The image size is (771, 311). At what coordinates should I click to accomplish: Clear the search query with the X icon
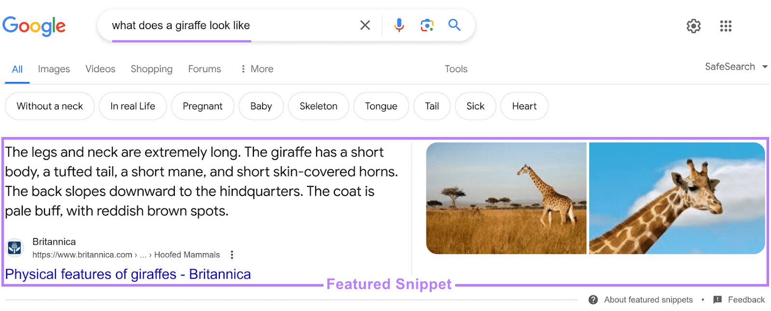[x=365, y=25]
